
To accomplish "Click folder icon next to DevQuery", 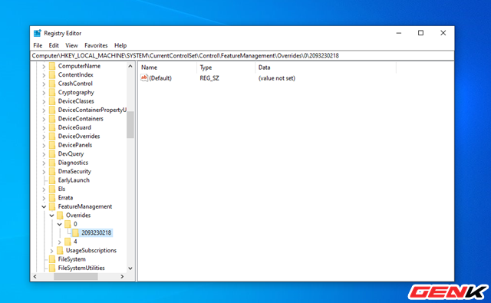I will pos(52,153).
